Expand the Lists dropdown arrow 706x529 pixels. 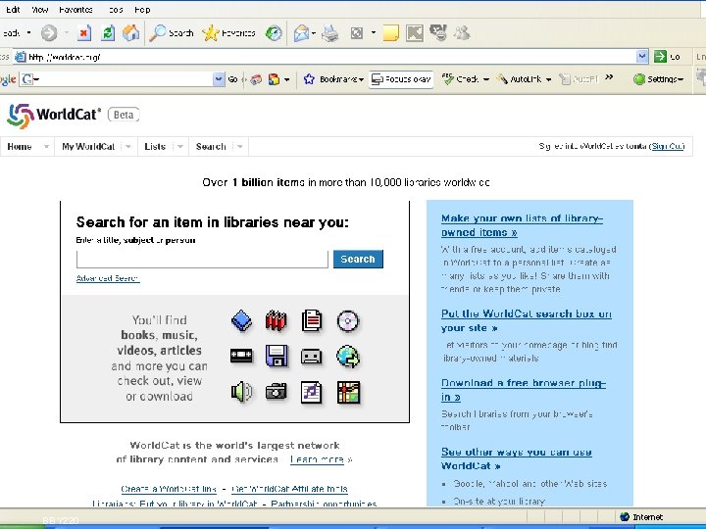[x=179, y=147]
